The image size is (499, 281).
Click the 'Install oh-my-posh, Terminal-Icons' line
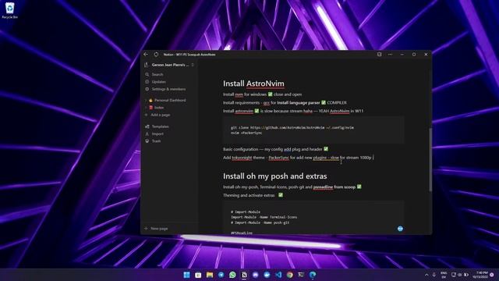coord(292,187)
